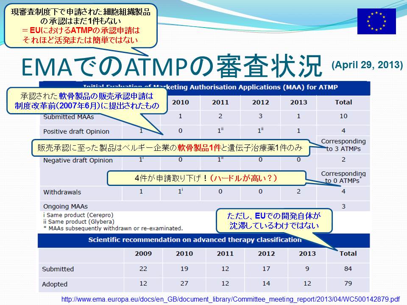Select the Submitted total value 84

(348, 269)
